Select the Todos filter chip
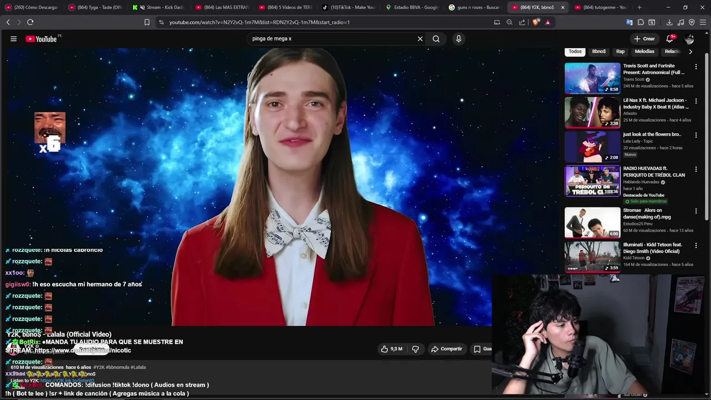The height and width of the screenshot is (400, 711). (575, 52)
